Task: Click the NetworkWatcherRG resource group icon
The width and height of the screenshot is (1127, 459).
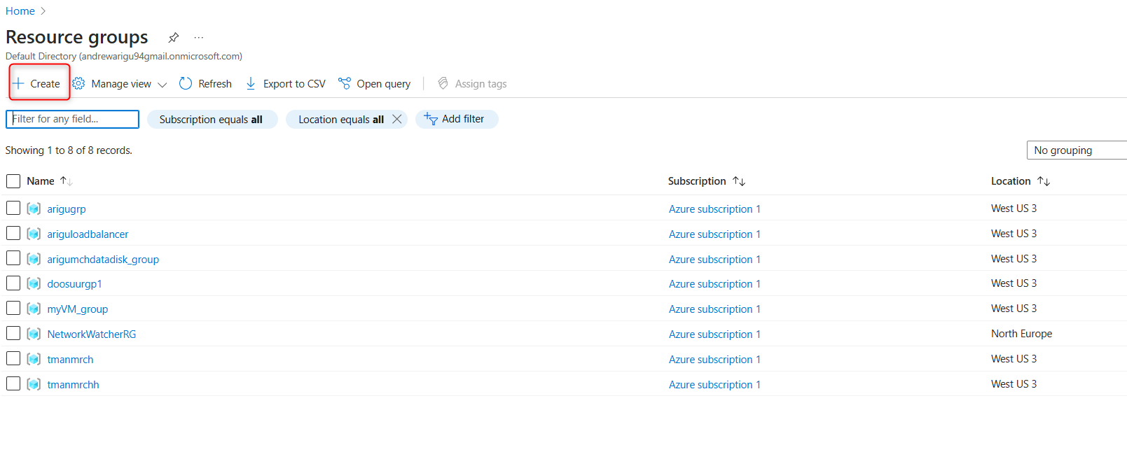Action: (34, 334)
